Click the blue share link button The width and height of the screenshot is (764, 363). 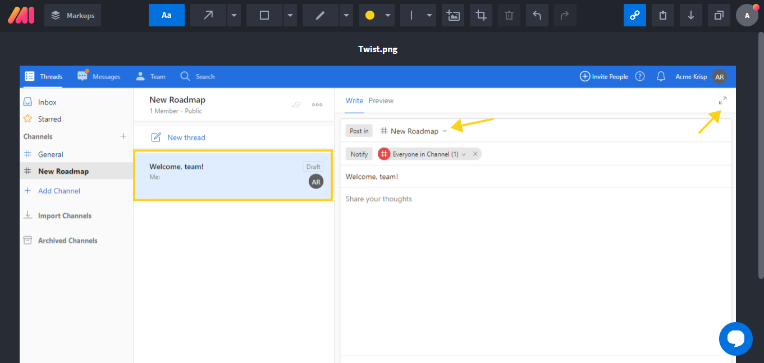click(x=635, y=15)
